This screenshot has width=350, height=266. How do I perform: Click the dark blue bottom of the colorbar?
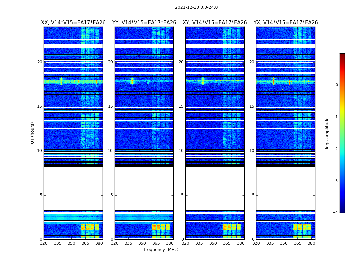tap(342, 211)
